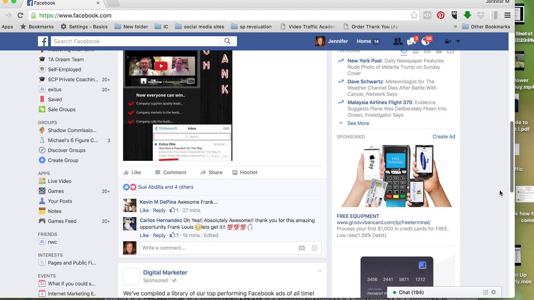The width and height of the screenshot is (534, 300).
Task: Click the Hootlet button below the post
Action: point(245,172)
